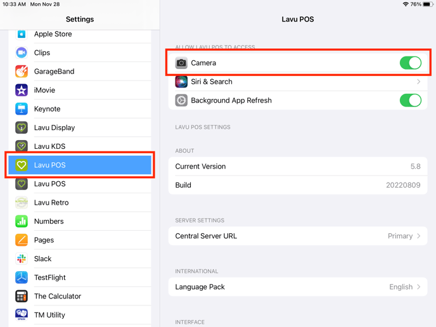
Task: Tap the Current Version row
Action: click(298, 166)
